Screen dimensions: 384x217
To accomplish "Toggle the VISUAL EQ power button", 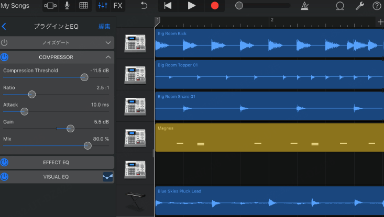I will (4, 177).
